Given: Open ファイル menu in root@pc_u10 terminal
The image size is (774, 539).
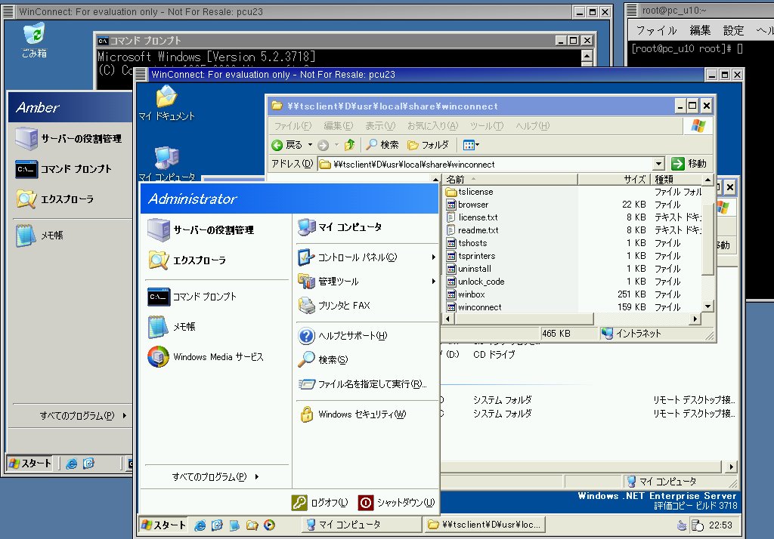Looking at the screenshot, I should [655, 31].
